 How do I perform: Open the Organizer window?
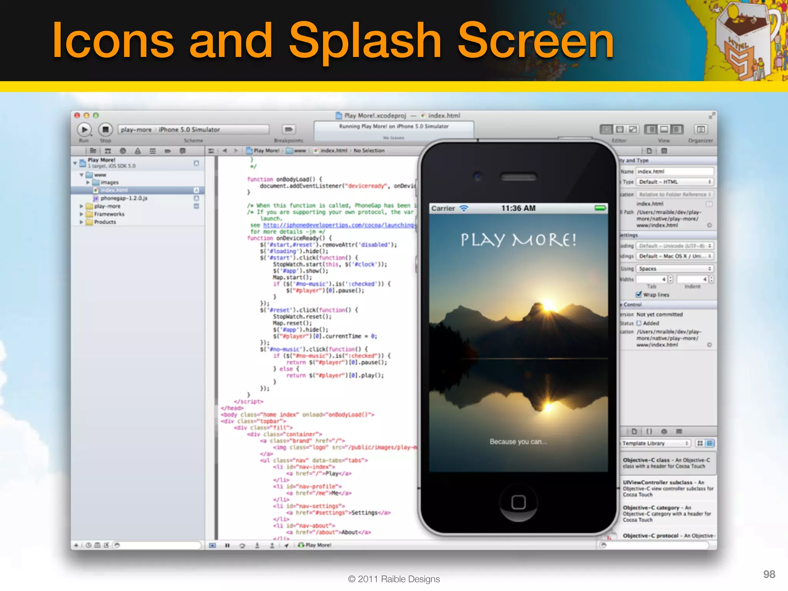point(701,130)
